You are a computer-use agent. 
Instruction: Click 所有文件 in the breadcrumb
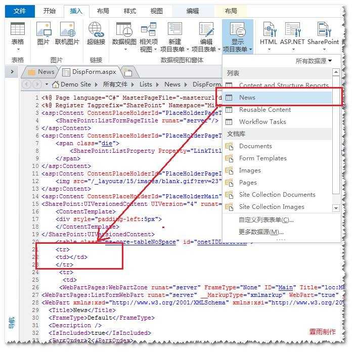115,84
